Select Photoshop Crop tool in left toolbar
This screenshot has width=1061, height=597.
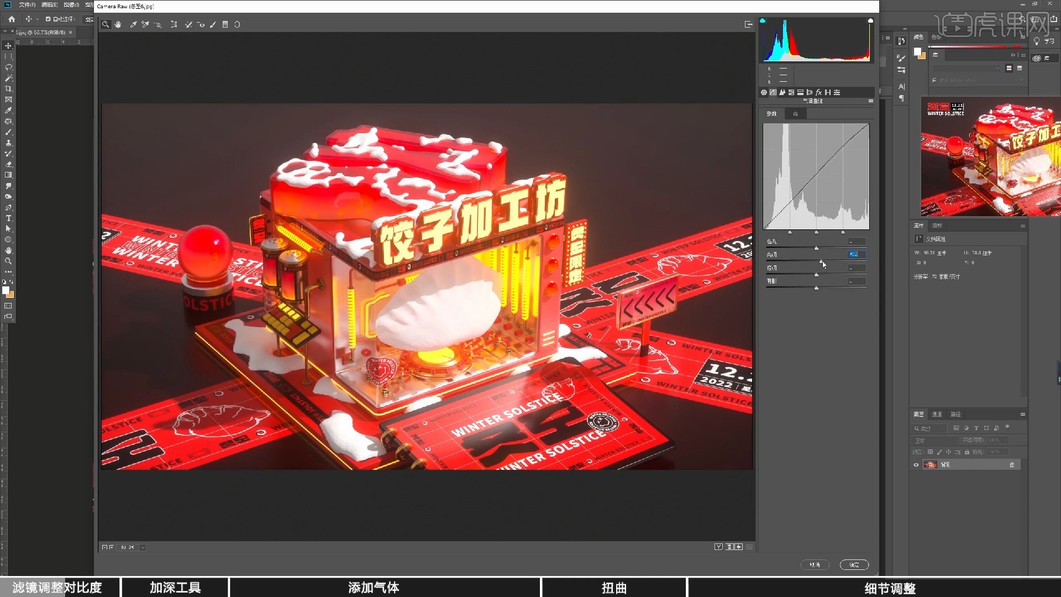click(8, 88)
